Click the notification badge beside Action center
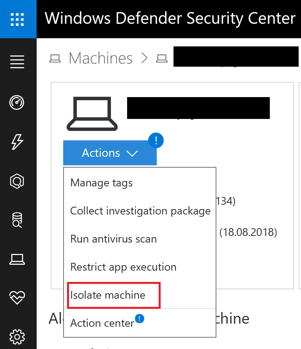Viewport: 301px width, 349px height. coord(140,319)
